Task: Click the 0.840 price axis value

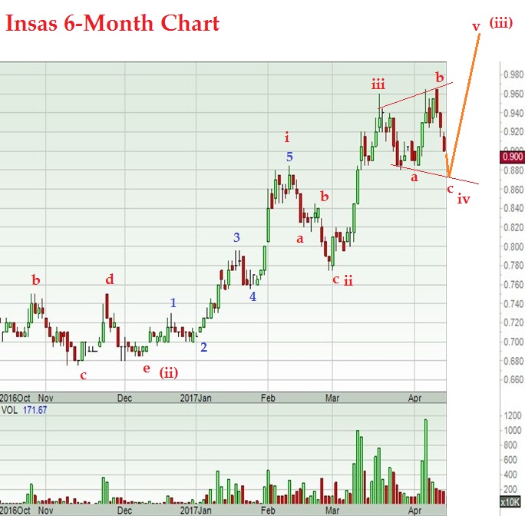Action: tap(513, 208)
